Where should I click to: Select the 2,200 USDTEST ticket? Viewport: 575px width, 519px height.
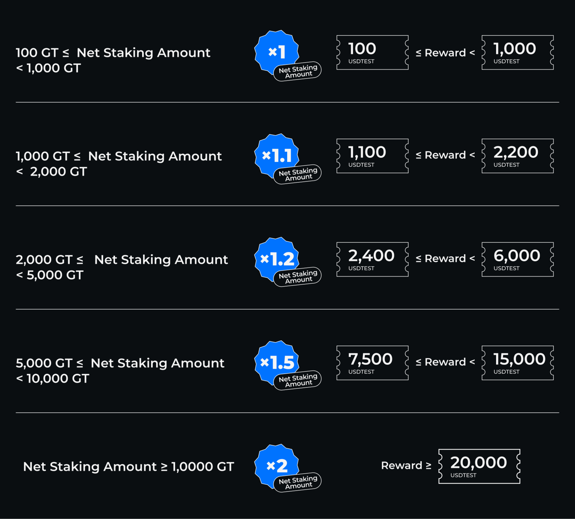(x=518, y=156)
